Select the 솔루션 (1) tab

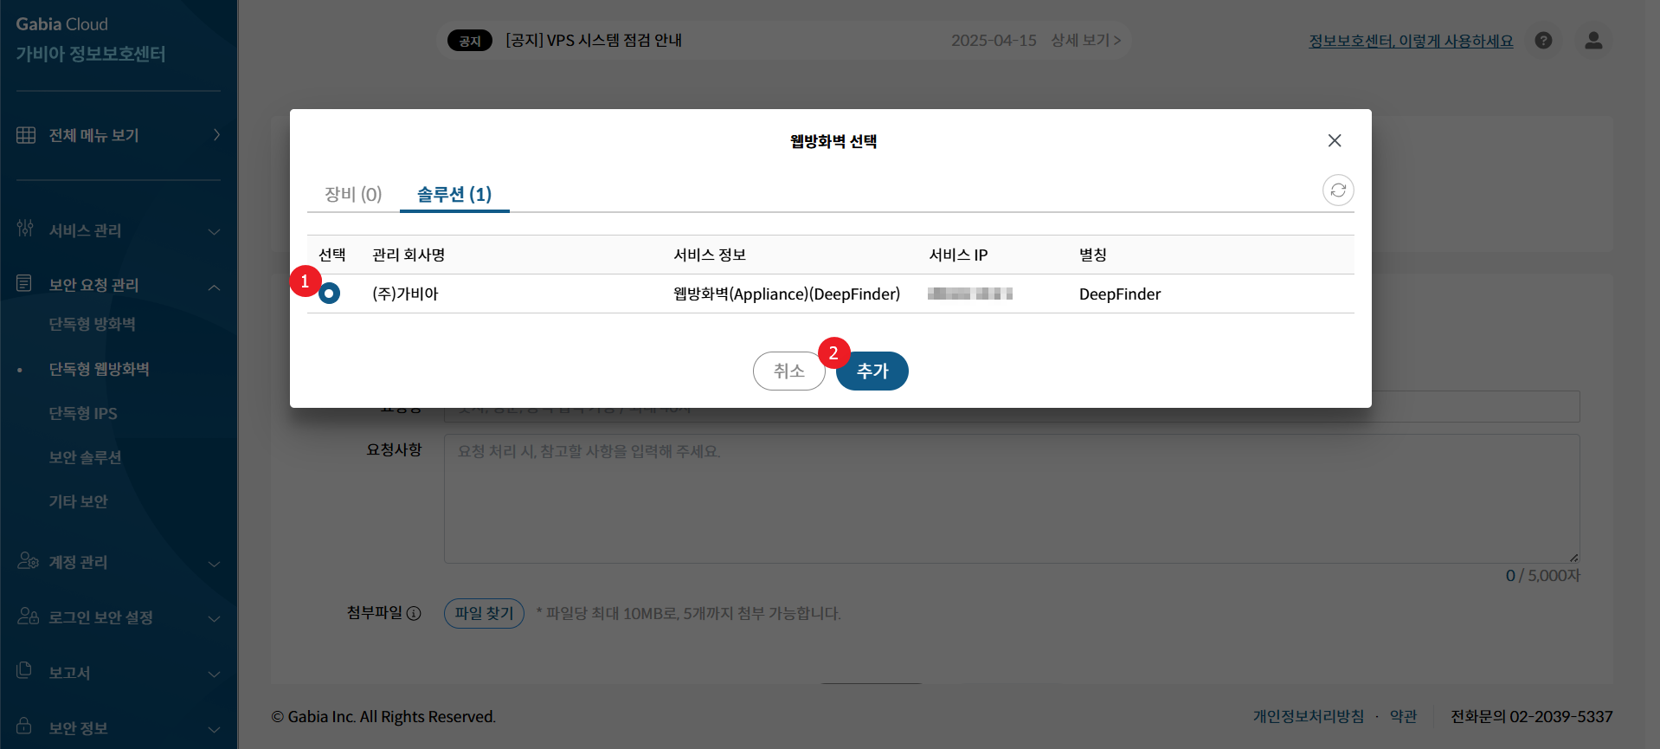click(454, 194)
